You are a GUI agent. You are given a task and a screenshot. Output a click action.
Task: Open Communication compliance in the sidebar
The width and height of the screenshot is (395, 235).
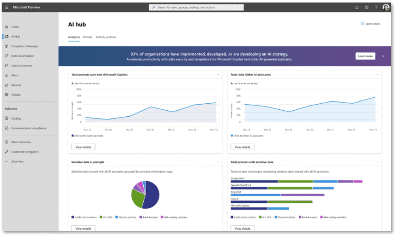pos(30,128)
